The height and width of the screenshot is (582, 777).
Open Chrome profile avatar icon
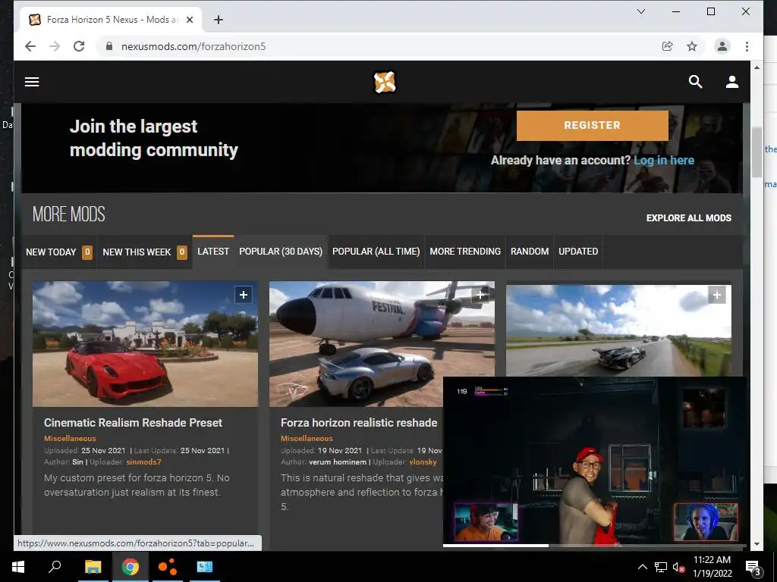click(x=722, y=46)
